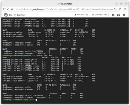
Task: Open the Firefox hamburger application menu
Action: 125,9
